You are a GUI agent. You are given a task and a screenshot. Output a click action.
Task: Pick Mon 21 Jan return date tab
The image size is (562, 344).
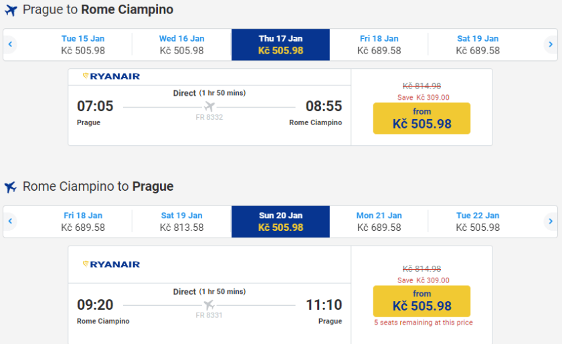click(x=379, y=222)
